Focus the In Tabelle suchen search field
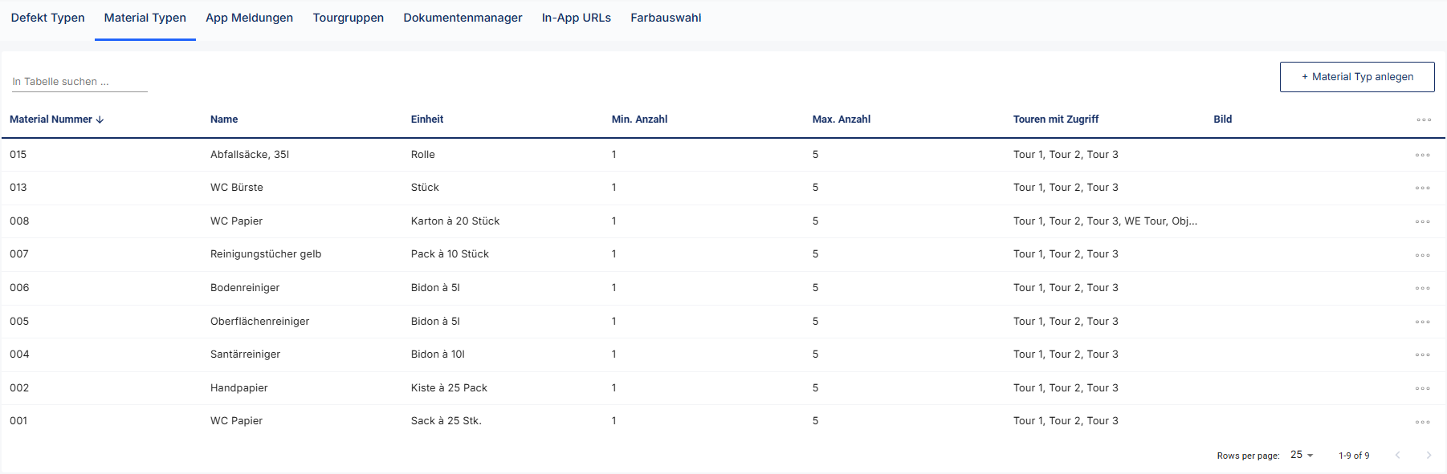The image size is (1447, 474). (x=79, y=82)
